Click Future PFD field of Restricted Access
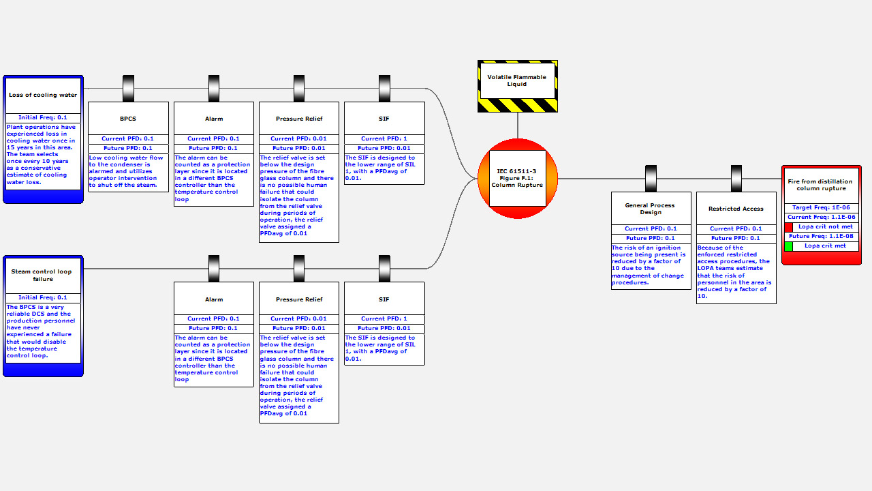872x491 pixels. coord(736,238)
